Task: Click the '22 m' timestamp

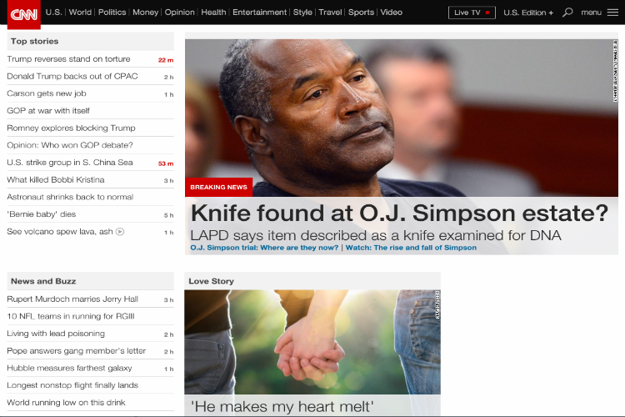Action: [x=166, y=60]
